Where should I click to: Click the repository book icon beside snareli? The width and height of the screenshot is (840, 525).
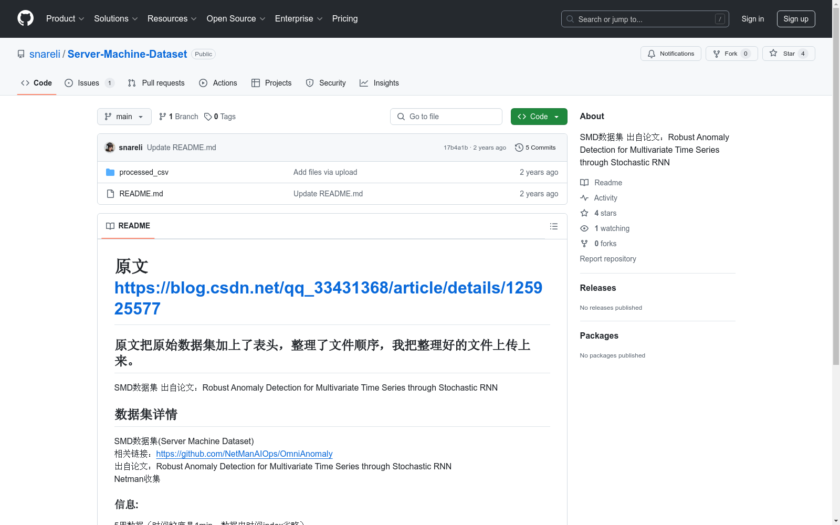click(x=21, y=54)
